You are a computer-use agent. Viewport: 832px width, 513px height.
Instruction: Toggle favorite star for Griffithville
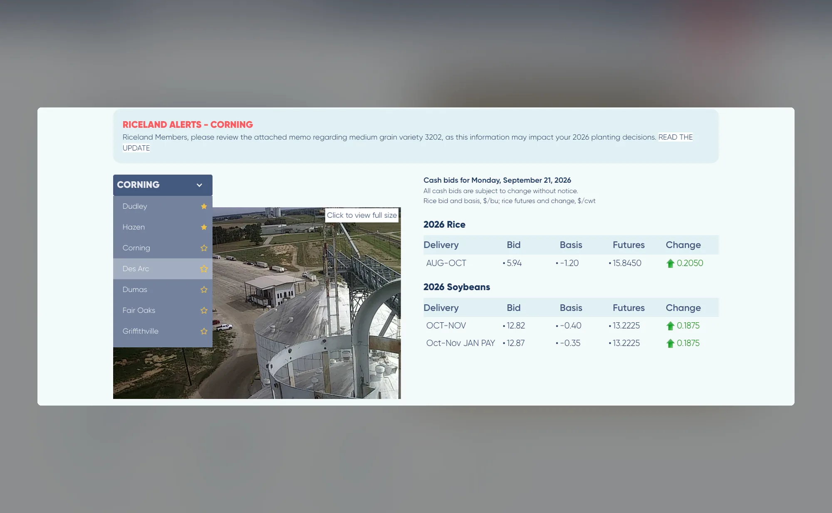click(204, 331)
